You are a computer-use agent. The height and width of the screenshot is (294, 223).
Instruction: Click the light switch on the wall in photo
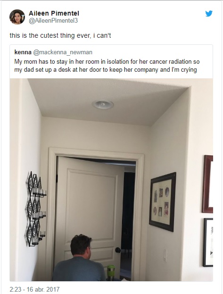(165, 255)
